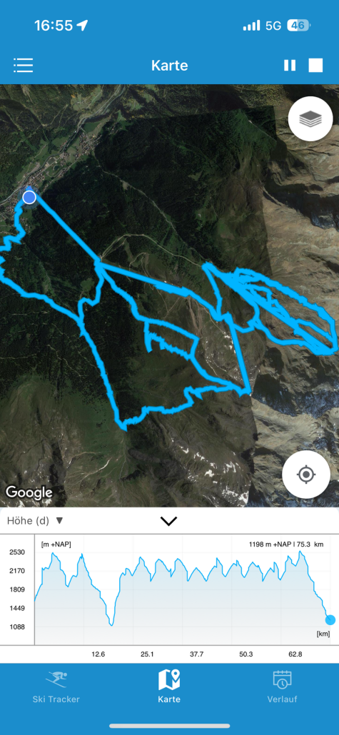Image resolution: width=339 pixels, height=735 pixels.
Task: Select the Karte tab
Action: coord(169,687)
